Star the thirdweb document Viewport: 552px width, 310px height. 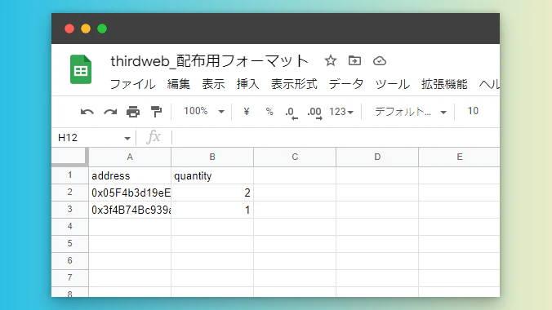click(330, 61)
